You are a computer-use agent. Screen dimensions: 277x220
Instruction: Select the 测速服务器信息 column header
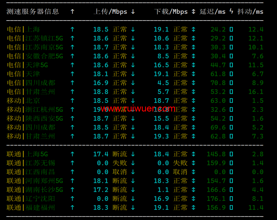[x=33, y=12]
